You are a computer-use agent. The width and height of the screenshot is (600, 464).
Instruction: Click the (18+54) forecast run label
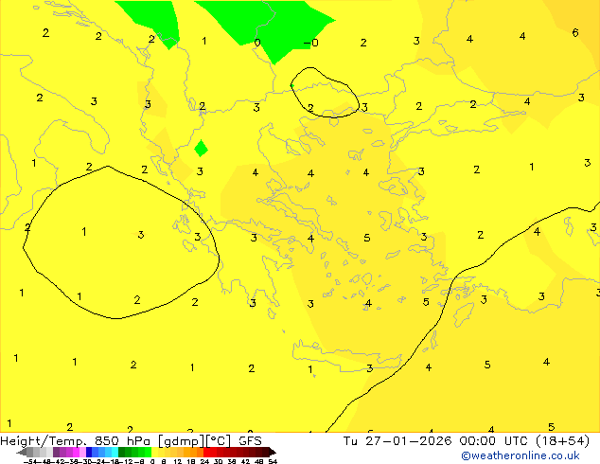click(x=565, y=440)
